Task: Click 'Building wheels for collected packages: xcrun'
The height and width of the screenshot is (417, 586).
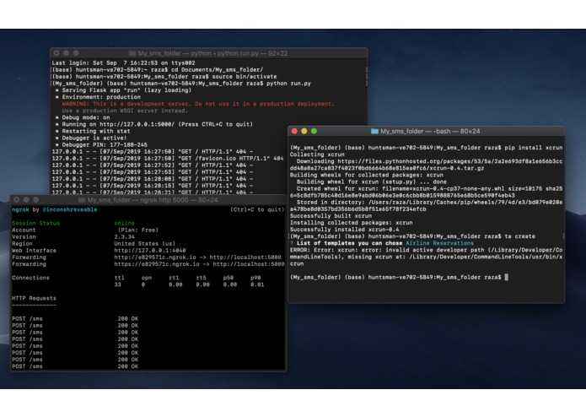Action: [x=366, y=175]
